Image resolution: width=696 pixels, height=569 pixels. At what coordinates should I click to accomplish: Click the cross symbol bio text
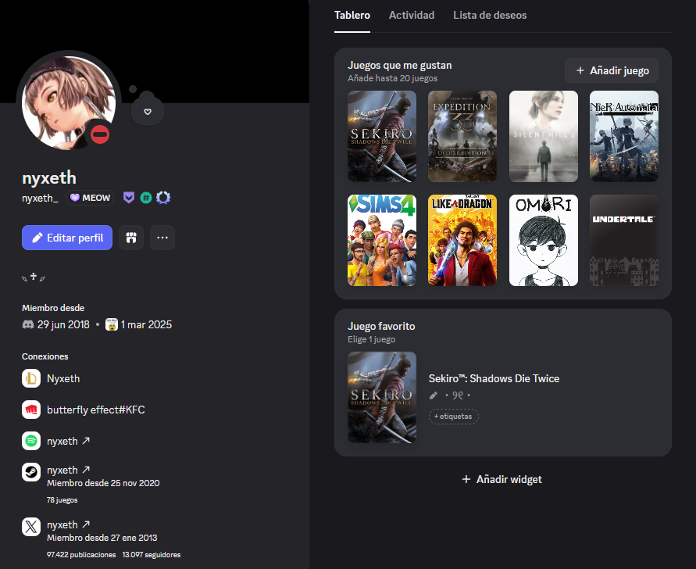(x=34, y=277)
